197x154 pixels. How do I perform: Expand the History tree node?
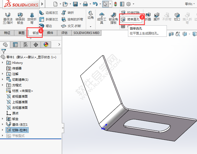[2, 63]
